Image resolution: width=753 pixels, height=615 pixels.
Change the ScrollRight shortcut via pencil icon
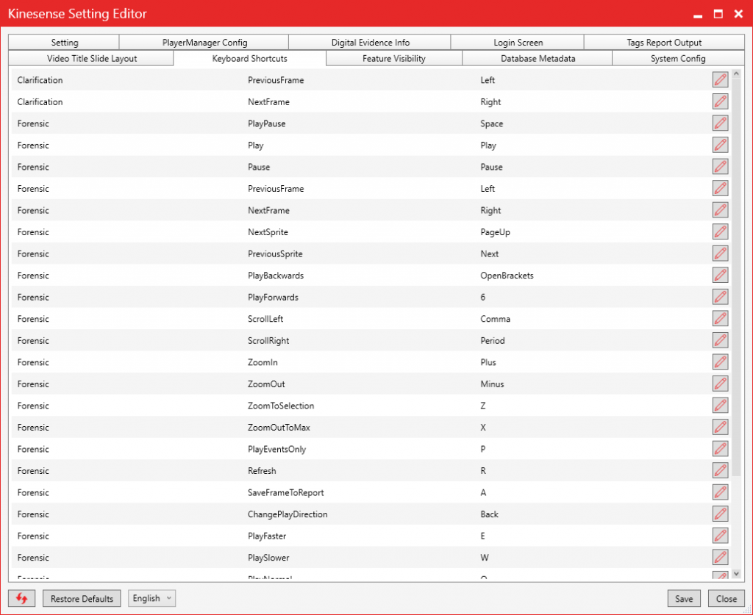tap(720, 340)
